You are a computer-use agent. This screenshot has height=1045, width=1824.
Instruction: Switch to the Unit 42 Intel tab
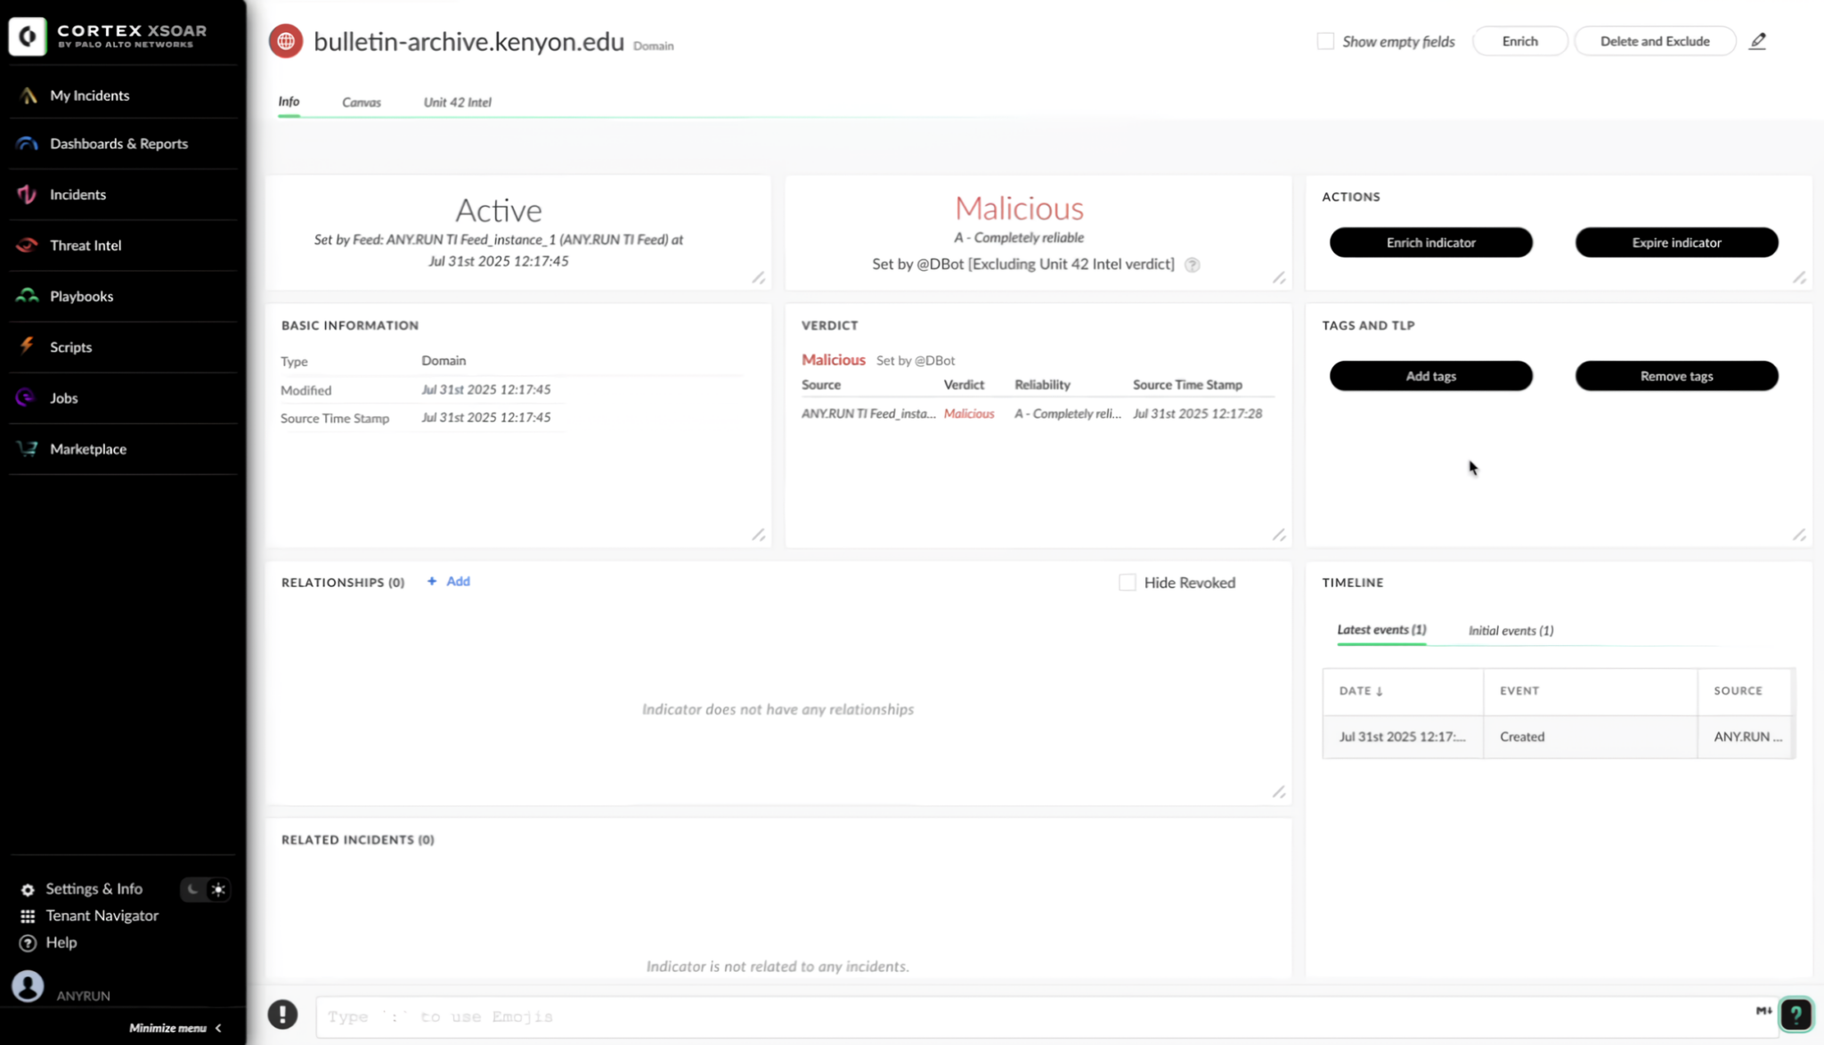457,102
